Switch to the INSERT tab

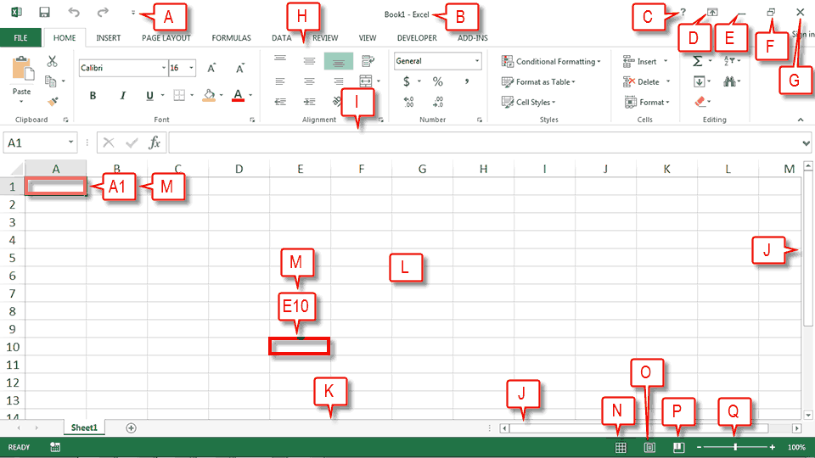108,38
